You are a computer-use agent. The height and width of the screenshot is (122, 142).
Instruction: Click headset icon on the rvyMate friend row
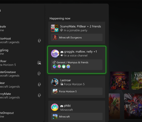point(39,95)
